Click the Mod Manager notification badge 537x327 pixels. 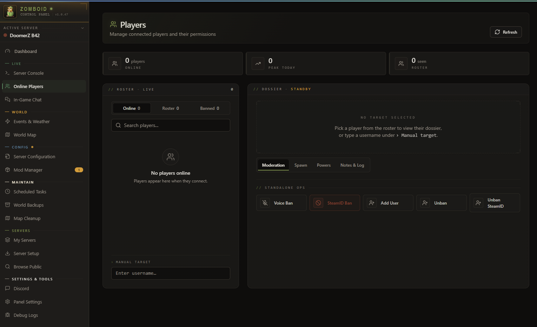[79, 170]
